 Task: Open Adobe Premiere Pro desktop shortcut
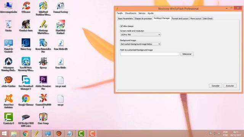pyautogui.click(x=43, y=83)
